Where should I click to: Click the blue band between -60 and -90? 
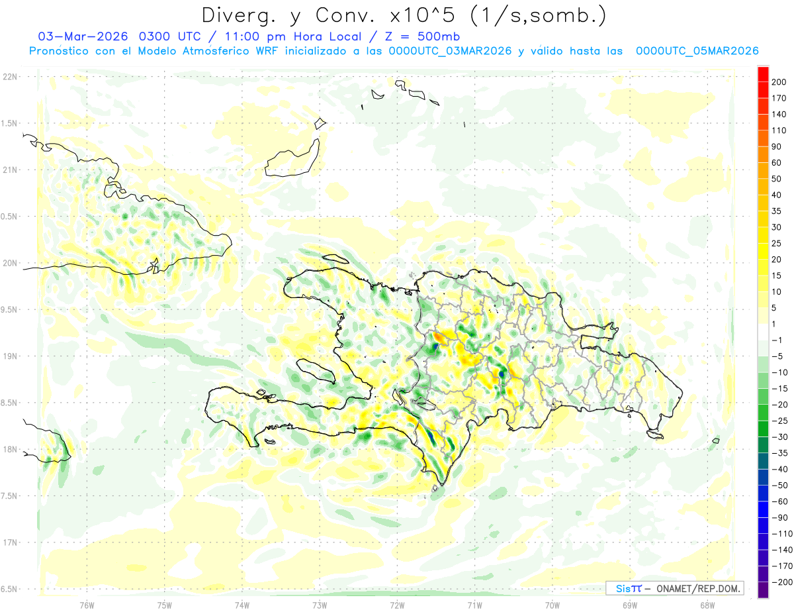(763, 509)
